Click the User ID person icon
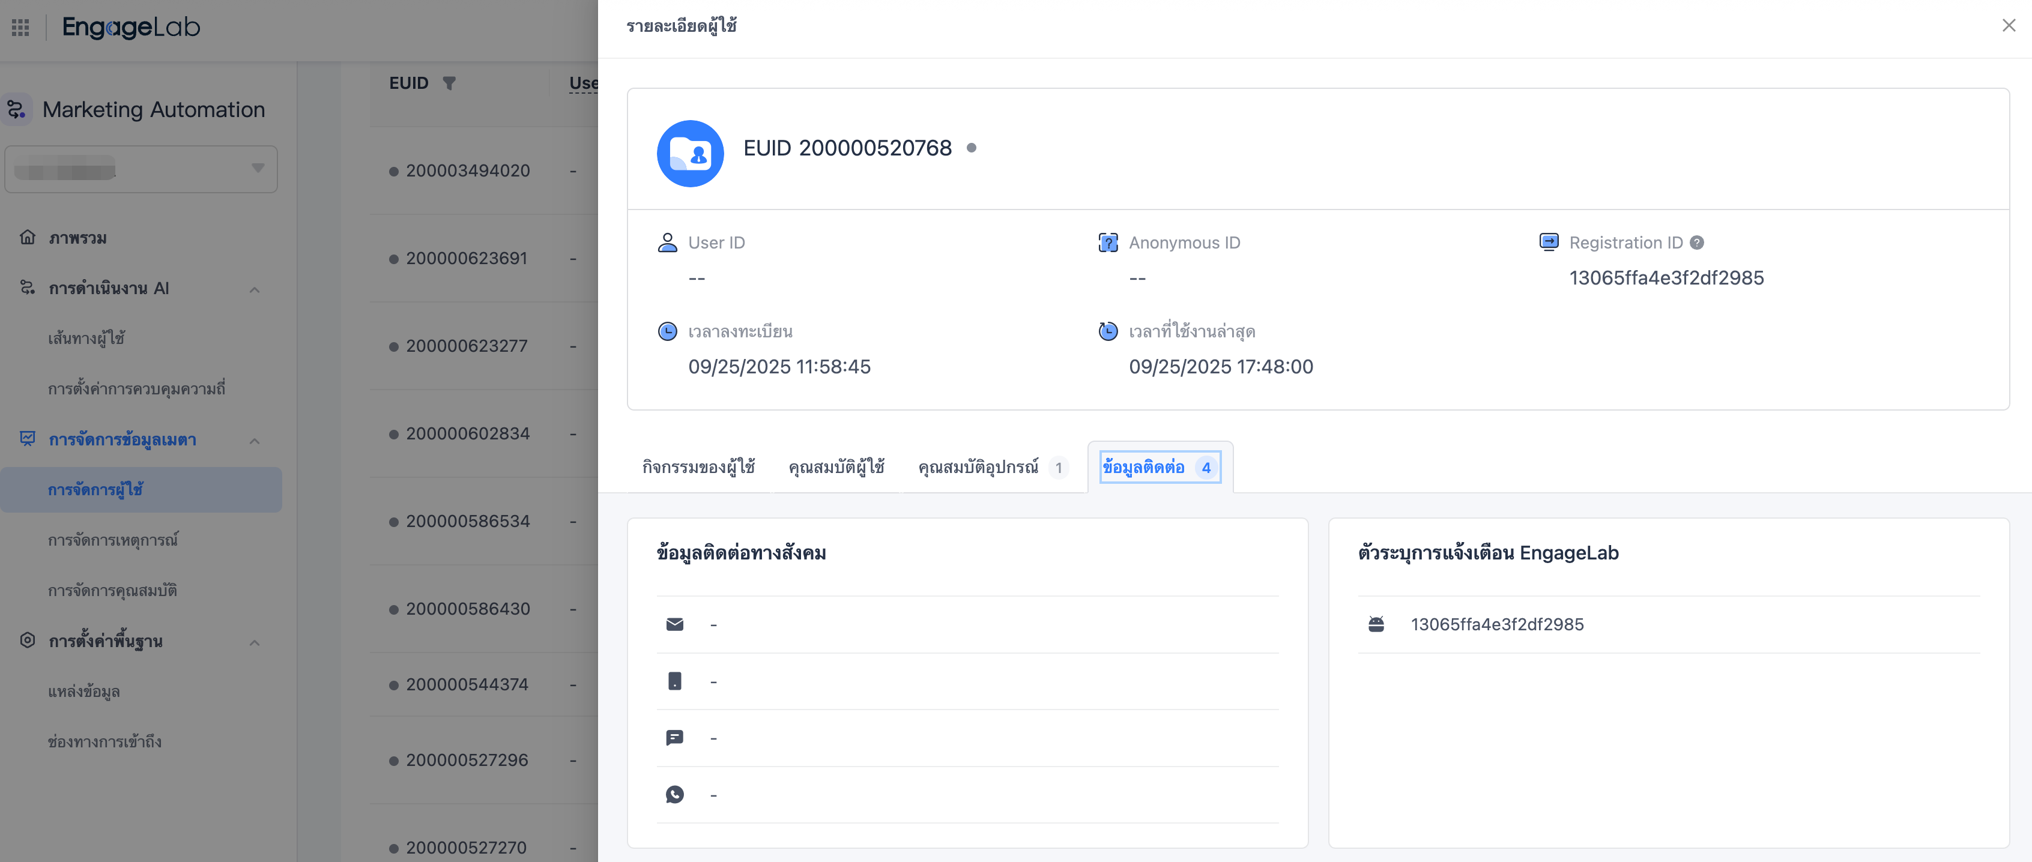This screenshot has height=862, width=2032. (x=667, y=242)
